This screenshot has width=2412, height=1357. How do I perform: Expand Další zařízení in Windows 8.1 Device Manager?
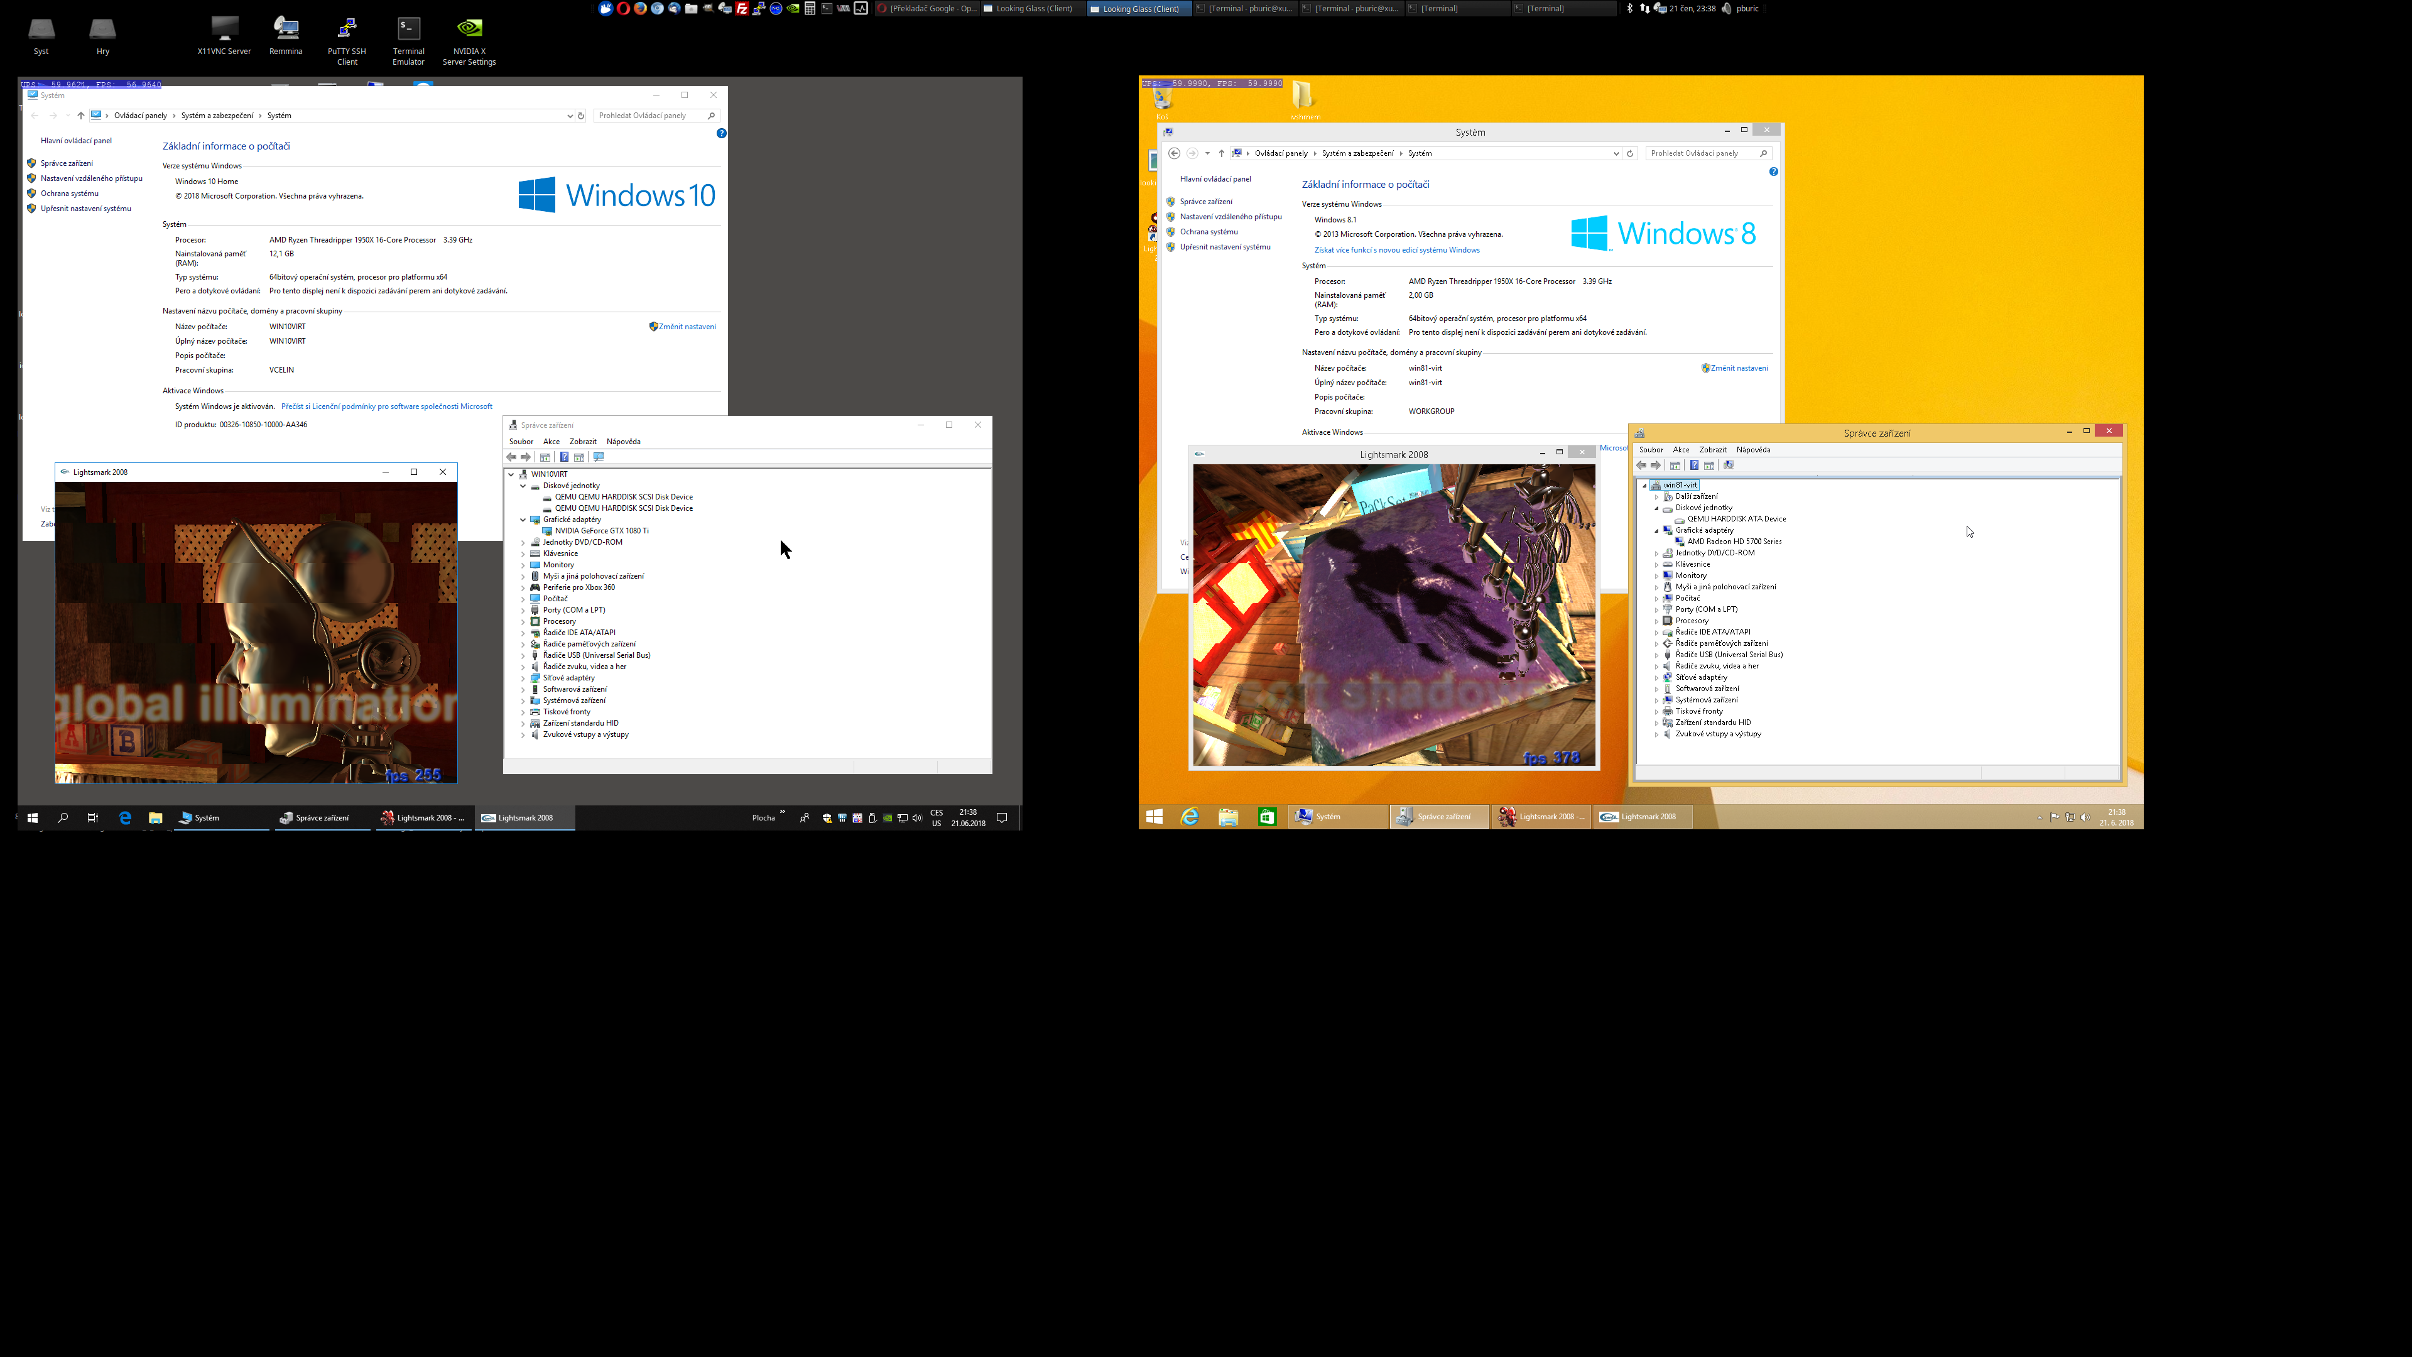[1656, 498]
